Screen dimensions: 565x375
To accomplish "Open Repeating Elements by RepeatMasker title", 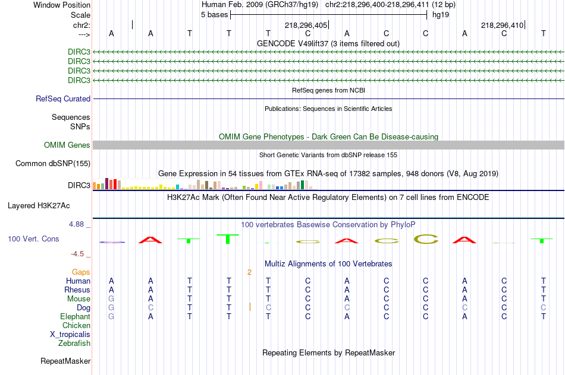I will point(328,353).
